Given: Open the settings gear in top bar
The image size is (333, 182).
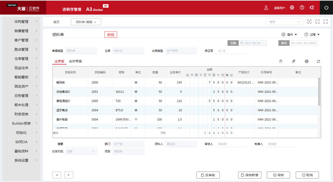Looking at the screenshot, I should [x=292, y=7].
